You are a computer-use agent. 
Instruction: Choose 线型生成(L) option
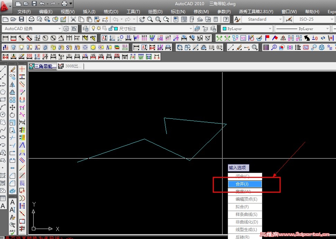245,230
